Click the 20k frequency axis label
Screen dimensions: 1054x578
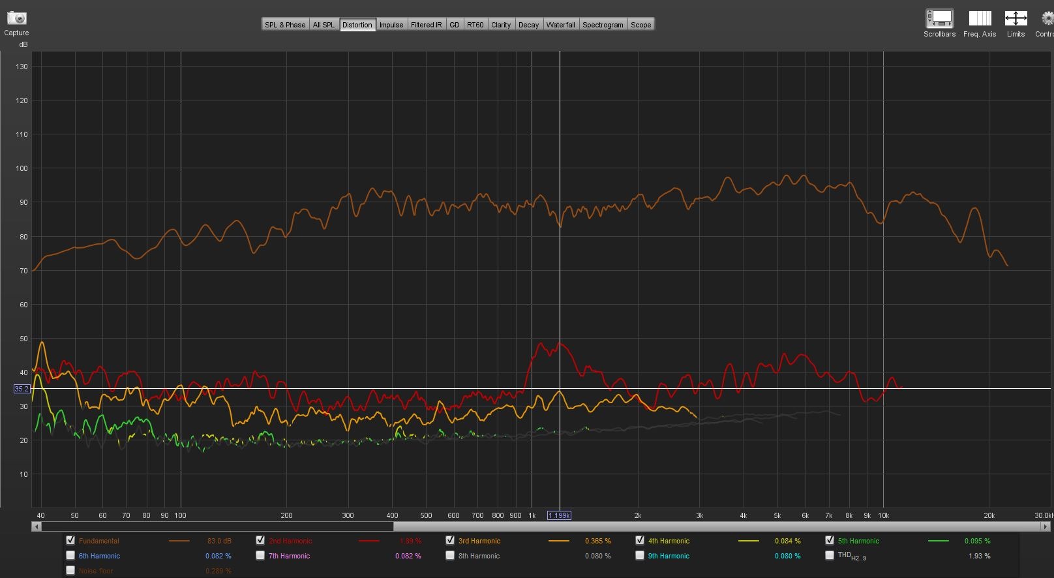point(989,515)
